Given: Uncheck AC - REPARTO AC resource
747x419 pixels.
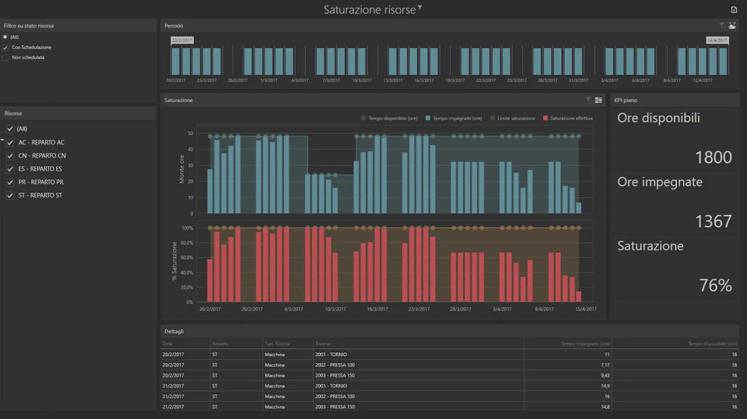Looking at the screenshot, I should [x=10, y=142].
